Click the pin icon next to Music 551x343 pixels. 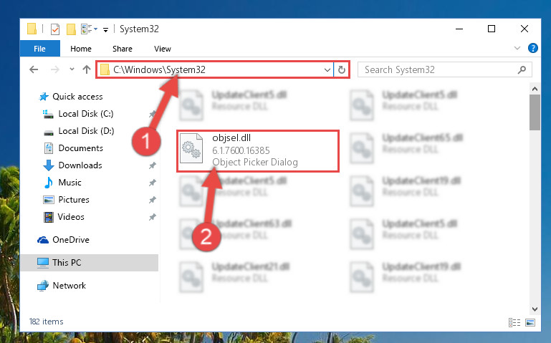click(152, 183)
